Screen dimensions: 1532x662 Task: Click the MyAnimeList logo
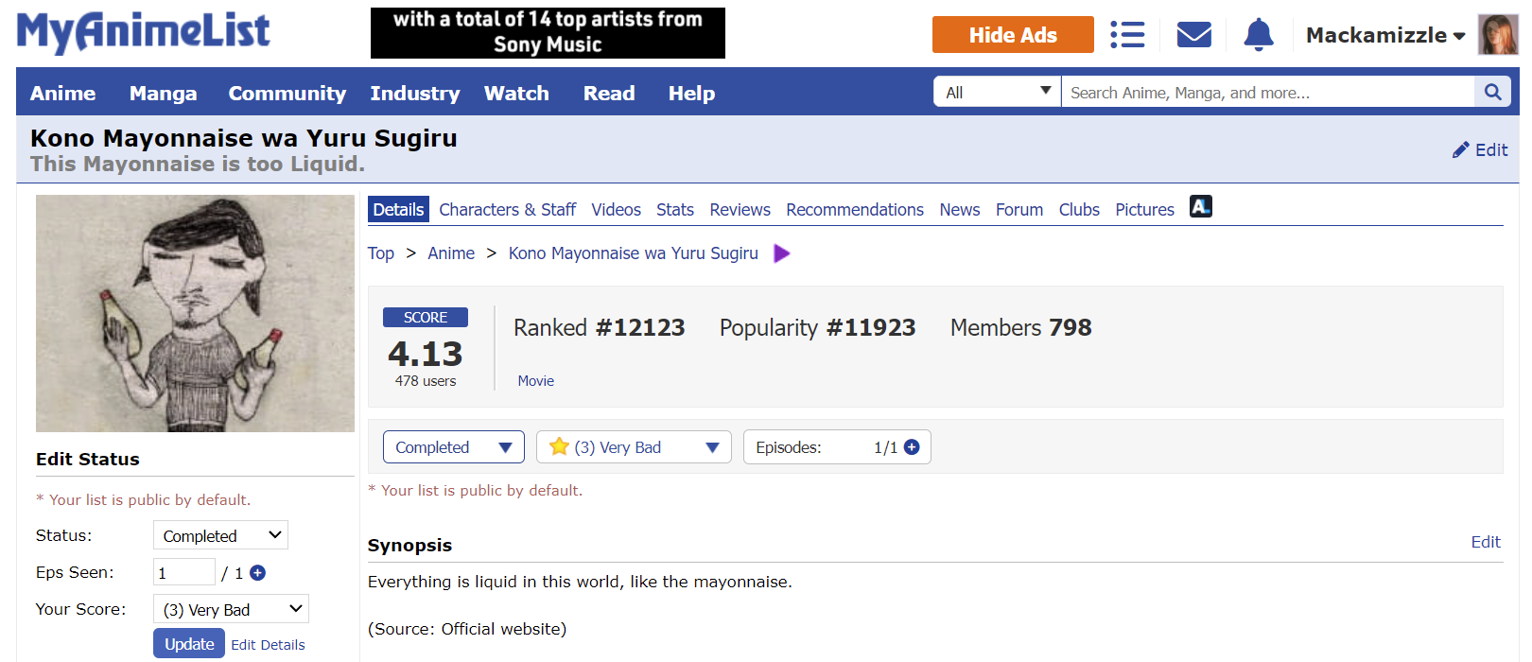click(143, 31)
